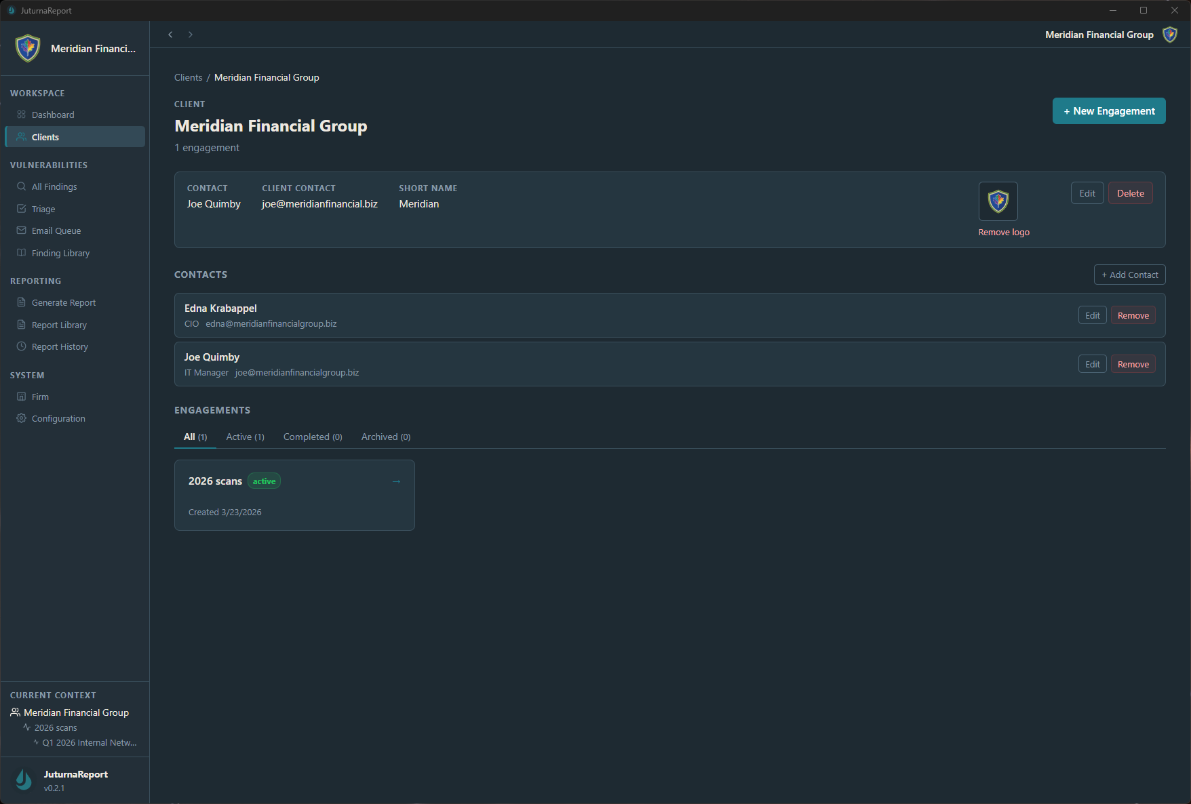Viewport: 1191px width, 804px height.
Task: Switch to the Active engagements tab
Action: pos(245,437)
